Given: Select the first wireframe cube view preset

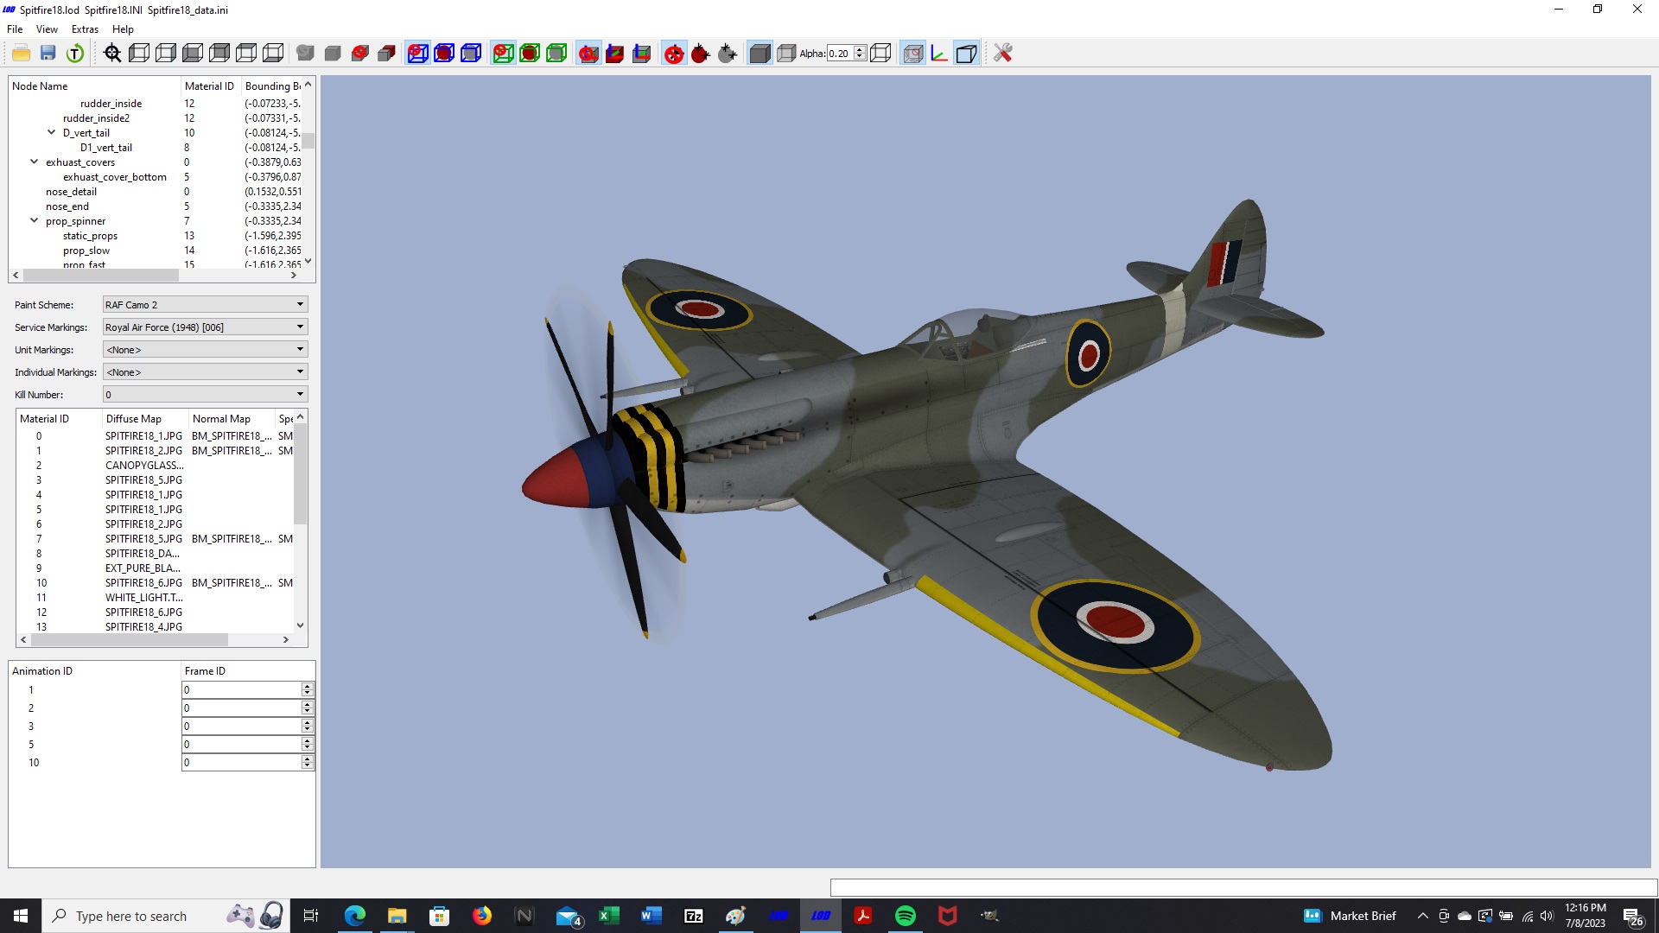Looking at the screenshot, I should coord(139,54).
